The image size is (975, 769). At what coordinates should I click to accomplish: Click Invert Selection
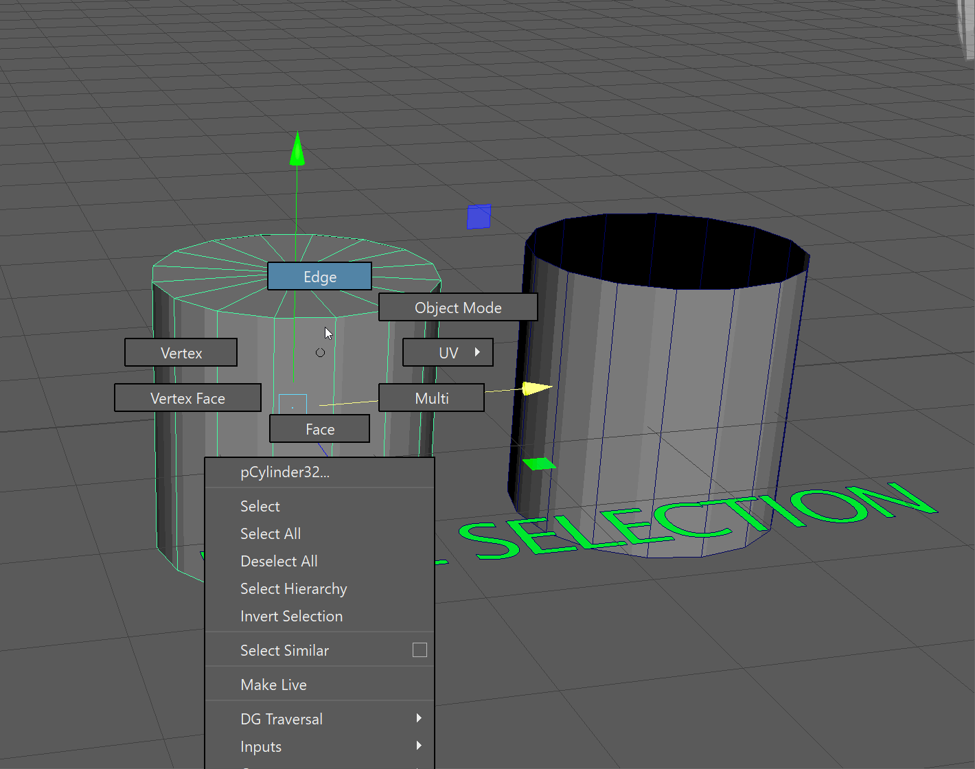[291, 616]
